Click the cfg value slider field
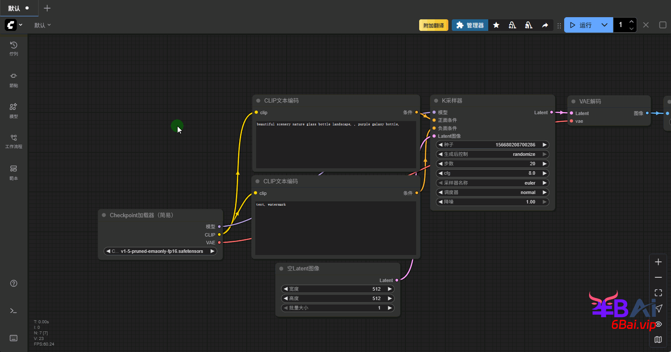The image size is (671, 352). click(x=492, y=173)
